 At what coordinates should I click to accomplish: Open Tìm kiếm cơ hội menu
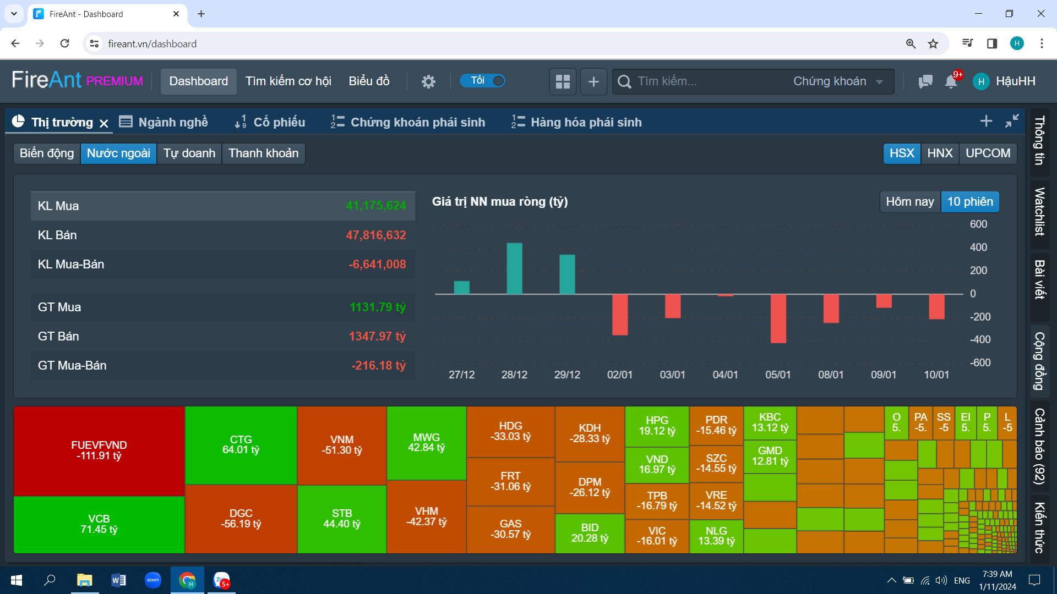point(288,81)
